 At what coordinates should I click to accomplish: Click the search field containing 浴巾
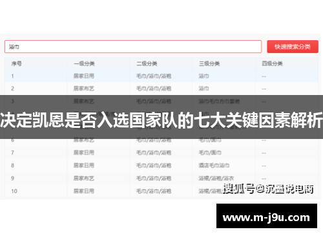click(x=133, y=47)
